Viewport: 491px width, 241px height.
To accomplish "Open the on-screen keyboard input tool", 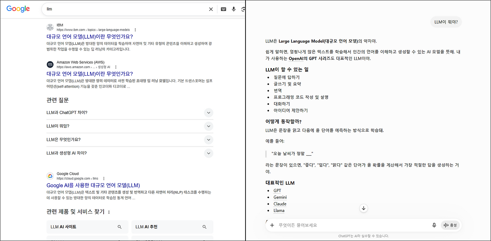I will click(223, 9).
